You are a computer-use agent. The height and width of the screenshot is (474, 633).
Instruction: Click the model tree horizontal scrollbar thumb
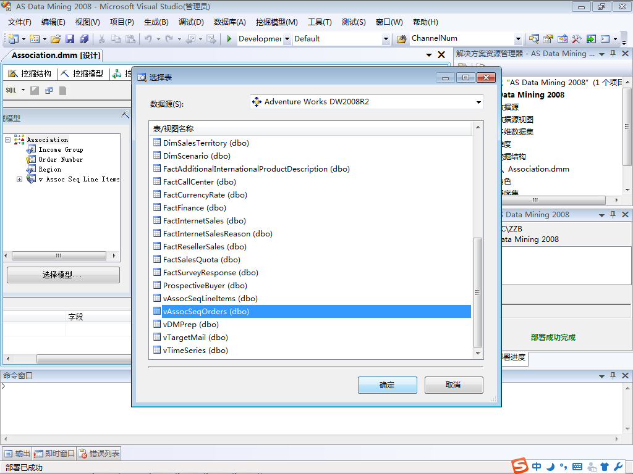59,256
